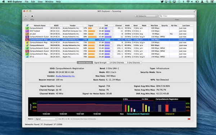Open the All Networks filter dropdown
The height and width of the screenshot is (135, 216).
point(146,16)
